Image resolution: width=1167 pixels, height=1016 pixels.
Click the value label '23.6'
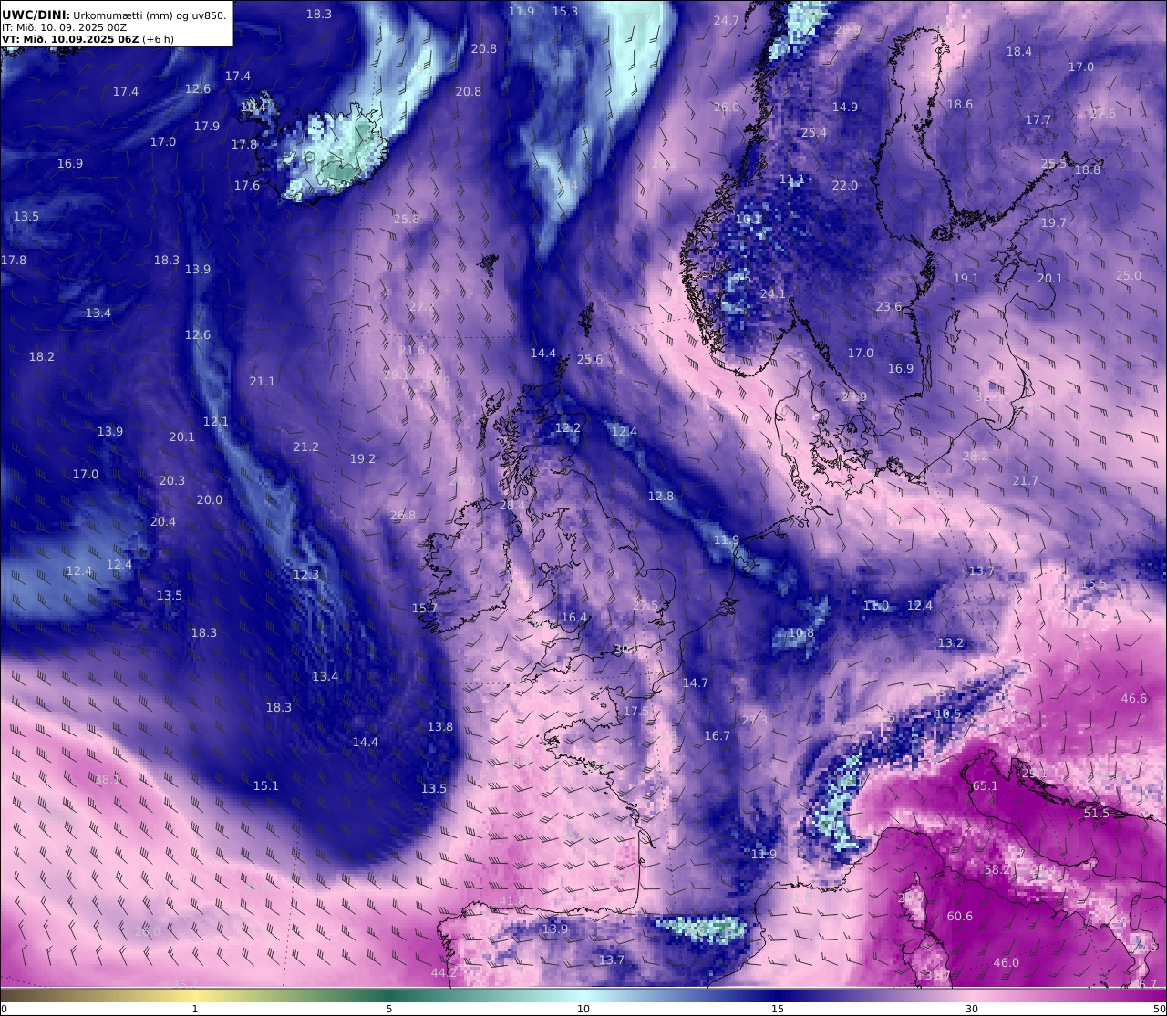coord(889,306)
